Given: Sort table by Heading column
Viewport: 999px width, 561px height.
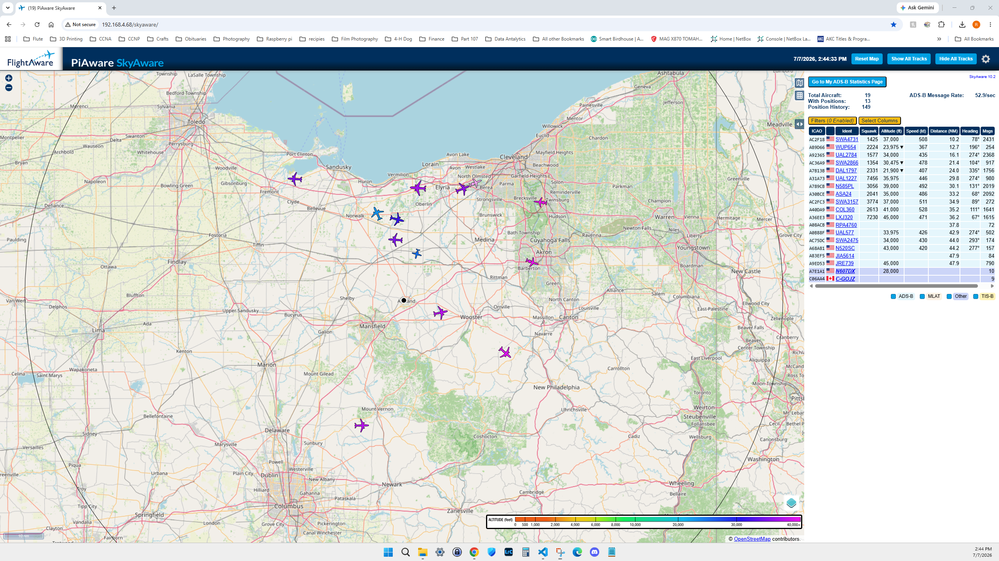Looking at the screenshot, I should click(970, 131).
